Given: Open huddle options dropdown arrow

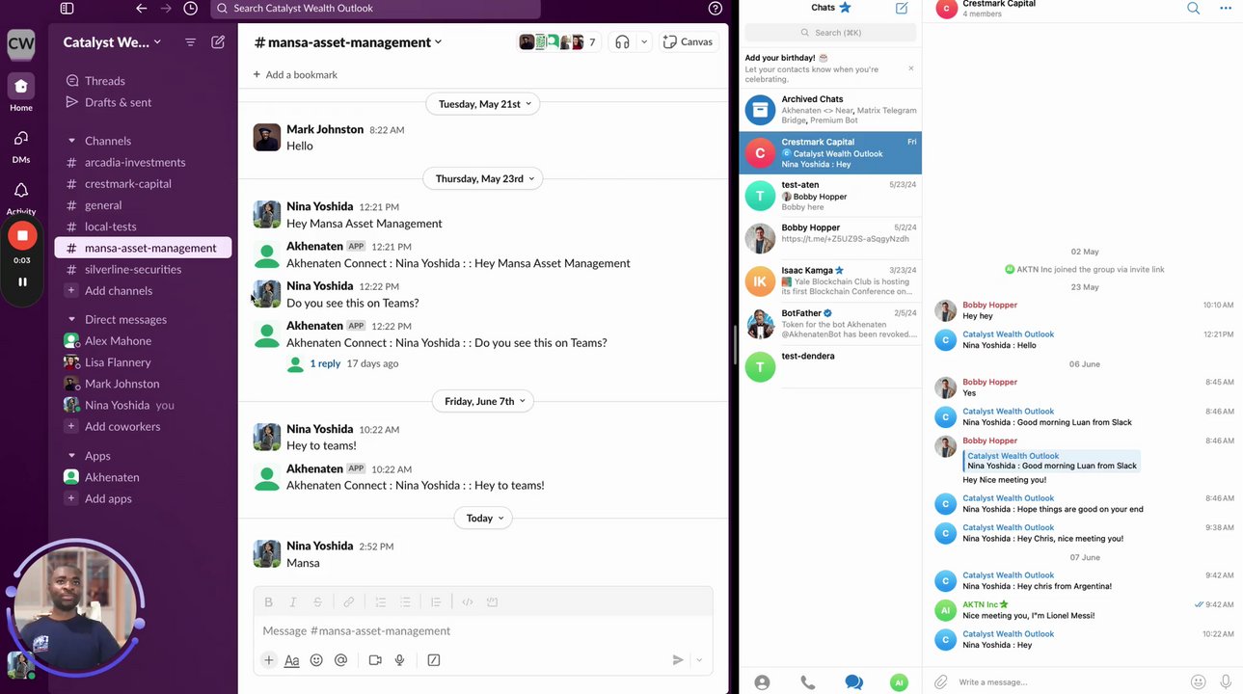Looking at the screenshot, I should 644,42.
